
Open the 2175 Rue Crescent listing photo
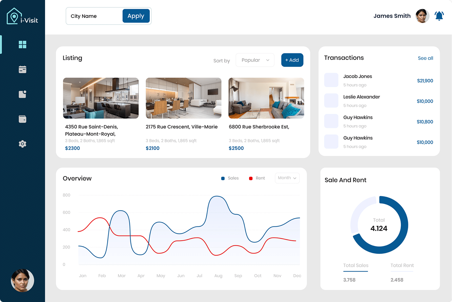[183, 98]
